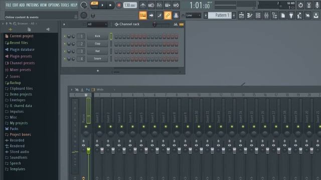The height and width of the screenshot is (180, 321).
Task: Toggle the orange multilink controllers icon
Action: [168, 15]
